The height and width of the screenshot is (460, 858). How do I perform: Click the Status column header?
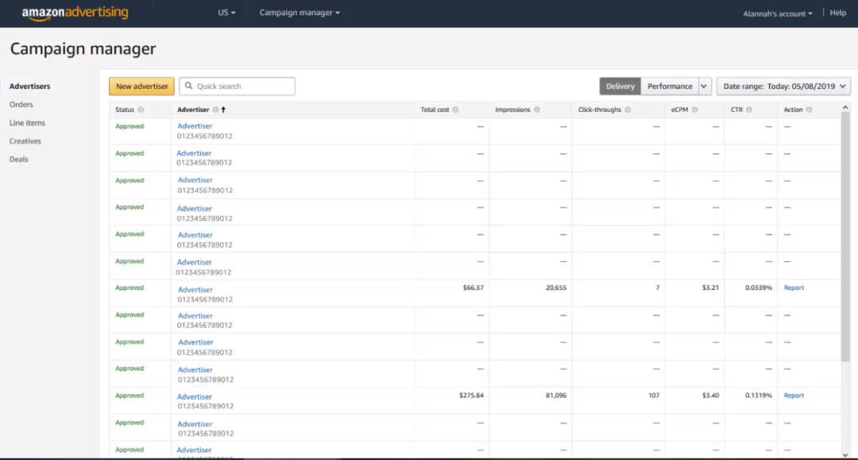[125, 110]
